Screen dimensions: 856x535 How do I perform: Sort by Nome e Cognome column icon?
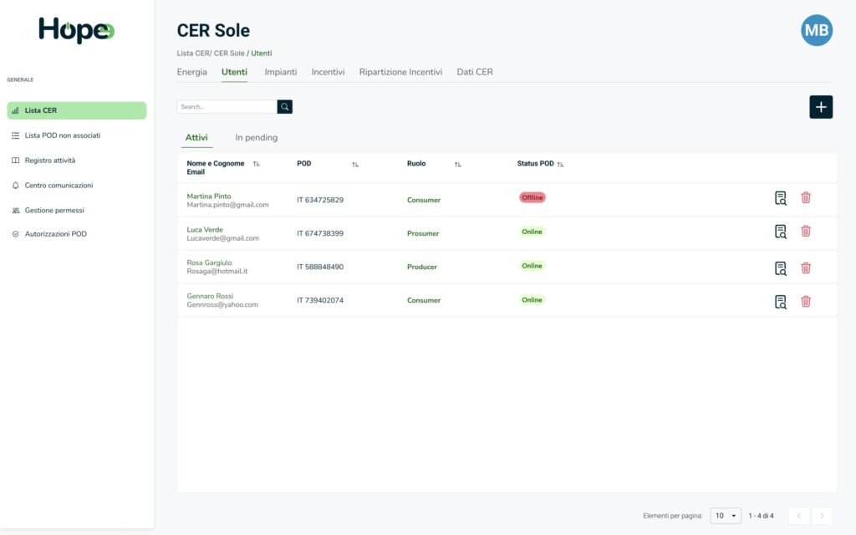pyautogui.click(x=257, y=165)
